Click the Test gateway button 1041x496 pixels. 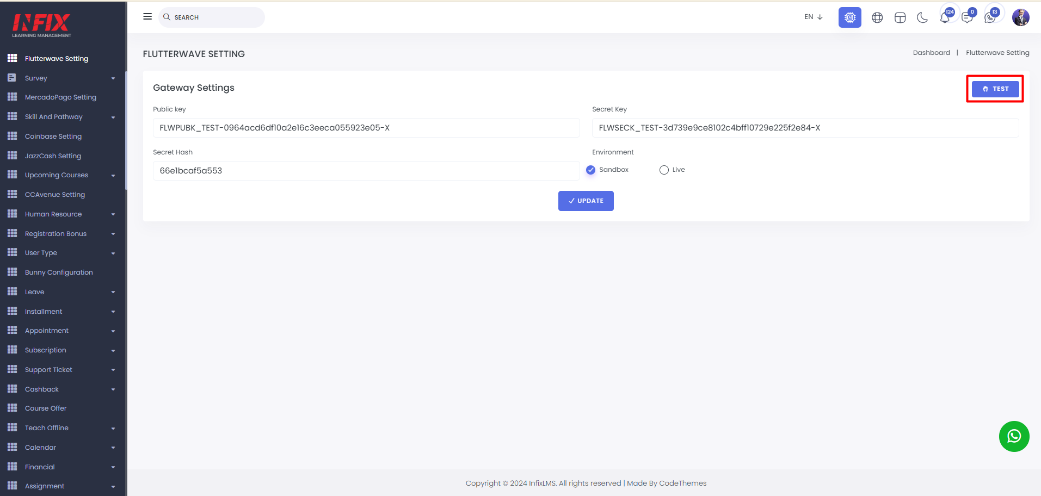pos(995,89)
